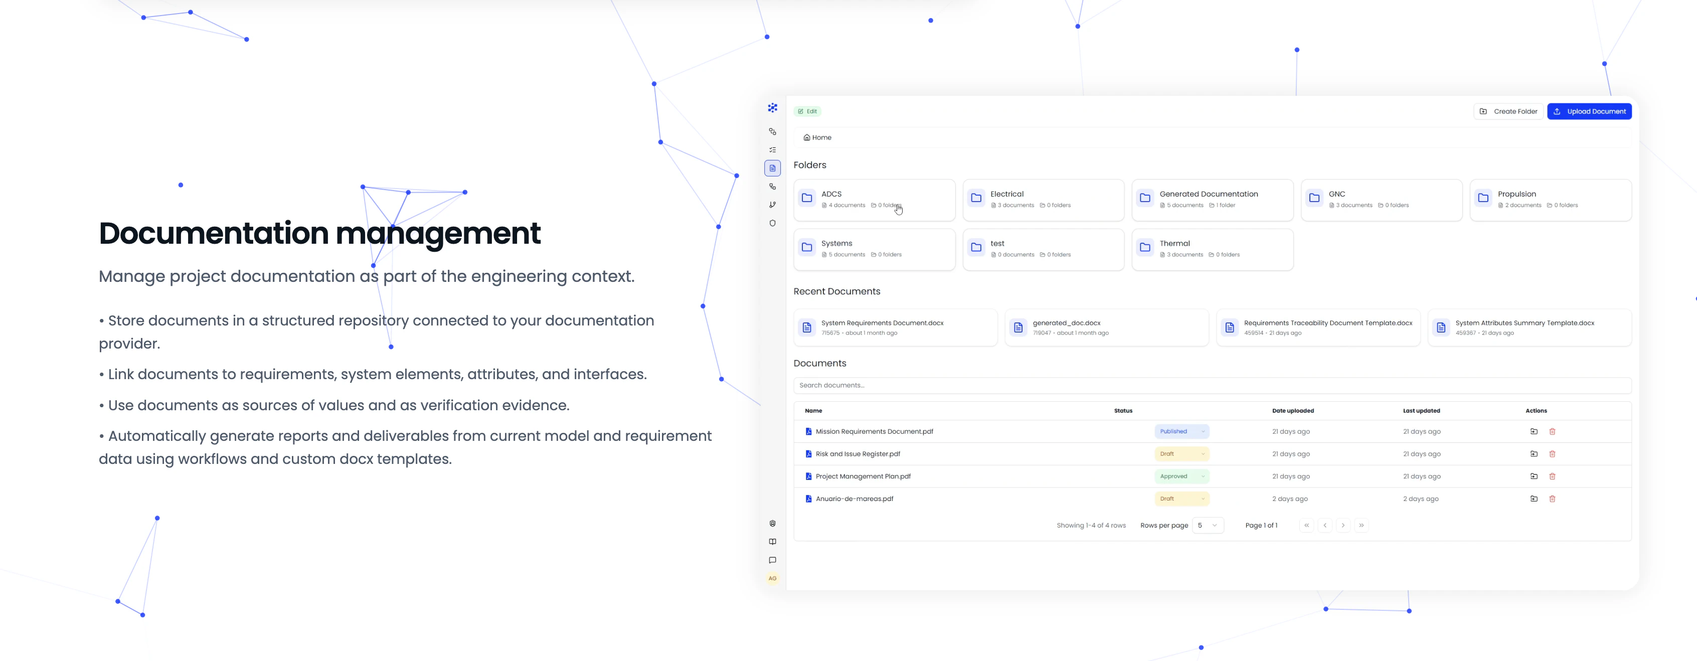
Task: Click the Create Folder button
Action: click(x=1508, y=111)
